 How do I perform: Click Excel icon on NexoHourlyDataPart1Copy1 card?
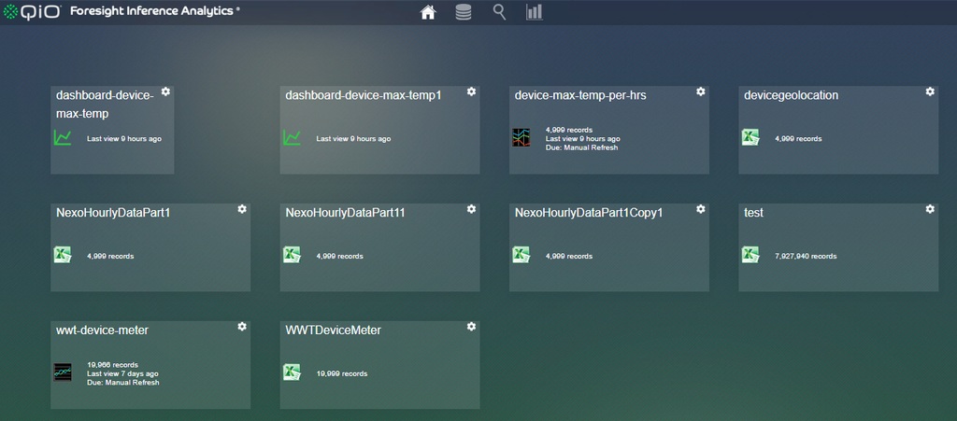(521, 255)
